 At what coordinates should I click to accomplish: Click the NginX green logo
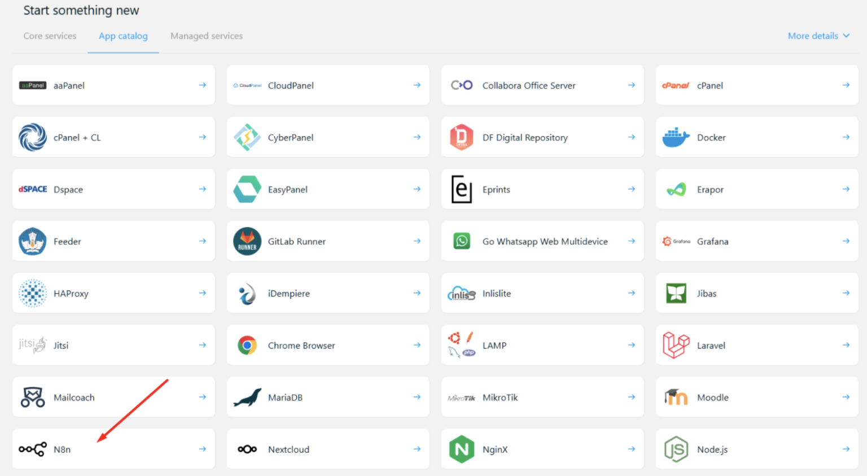pos(462,449)
